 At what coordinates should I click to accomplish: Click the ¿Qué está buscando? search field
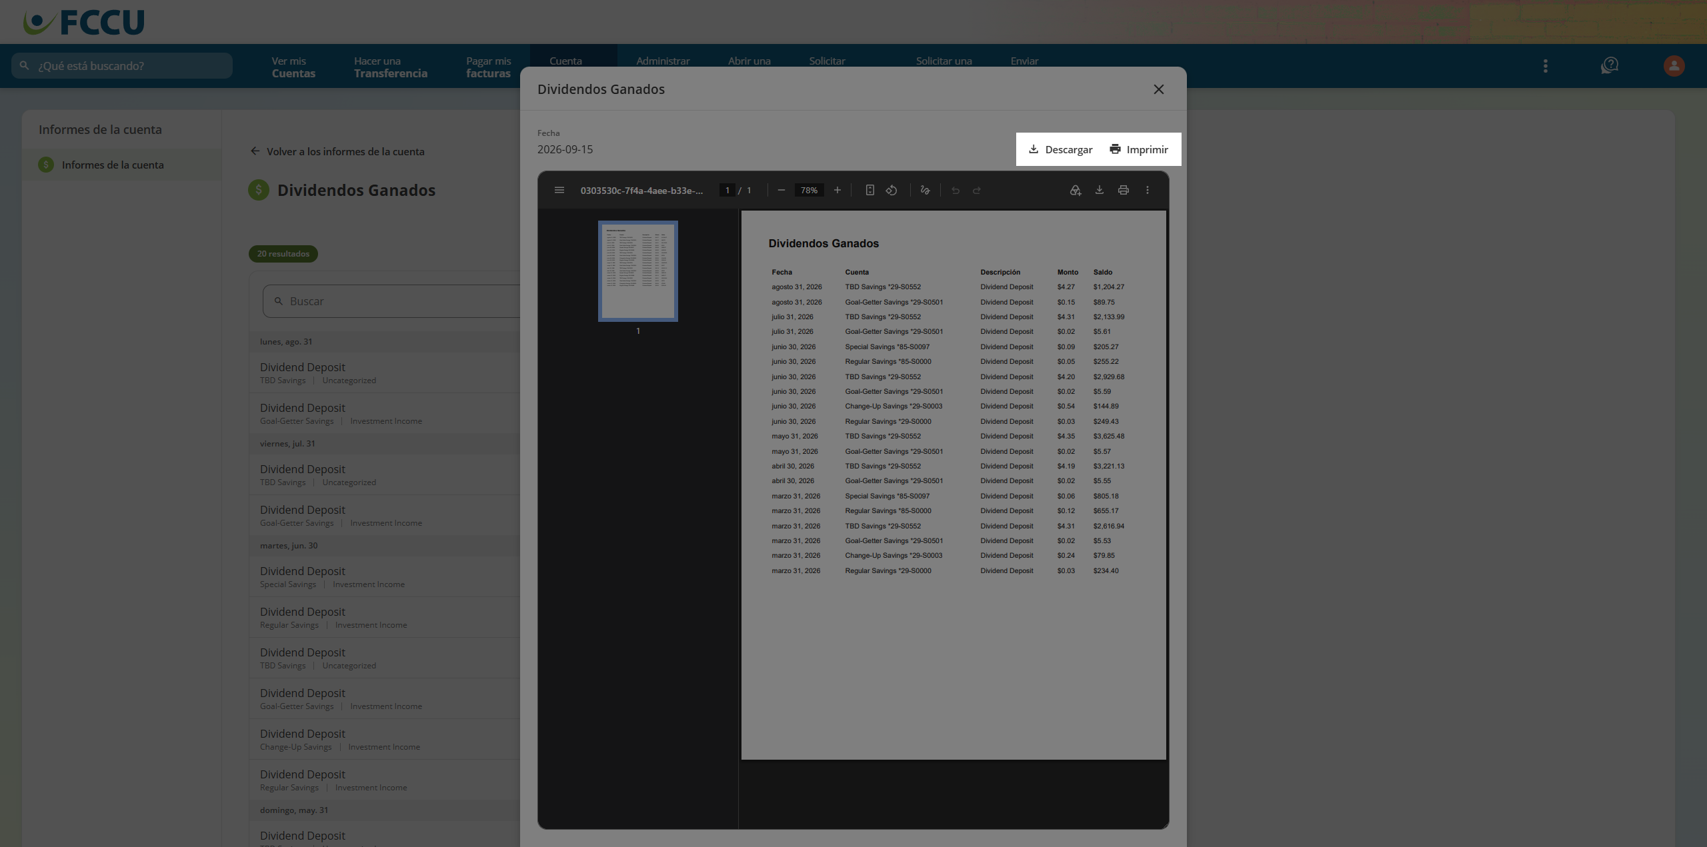pyautogui.click(x=122, y=66)
